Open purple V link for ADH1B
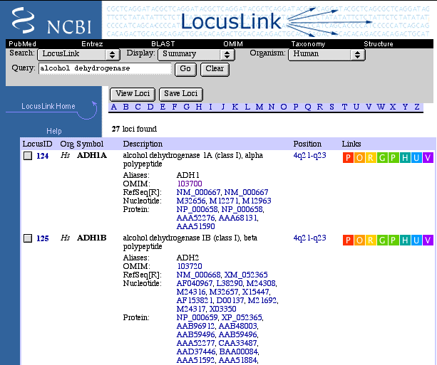 click(x=428, y=240)
